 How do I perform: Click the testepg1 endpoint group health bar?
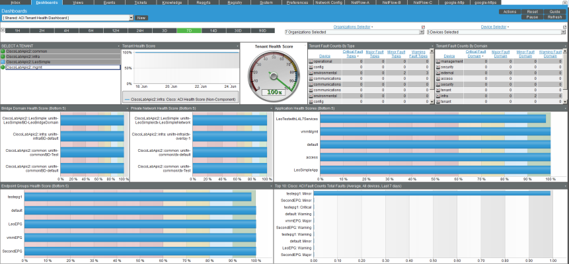pos(139,197)
